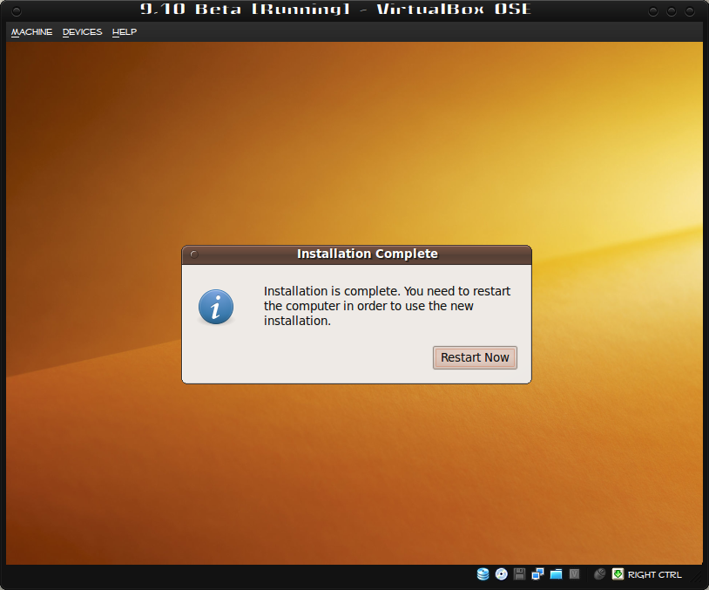This screenshot has height=590, width=709.
Task: Click the mouse integration indicator icon
Action: 599,574
